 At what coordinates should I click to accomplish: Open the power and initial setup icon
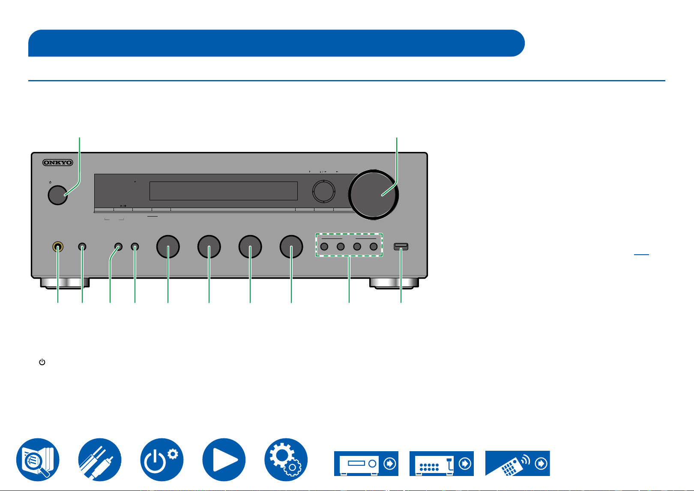(x=162, y=459)
